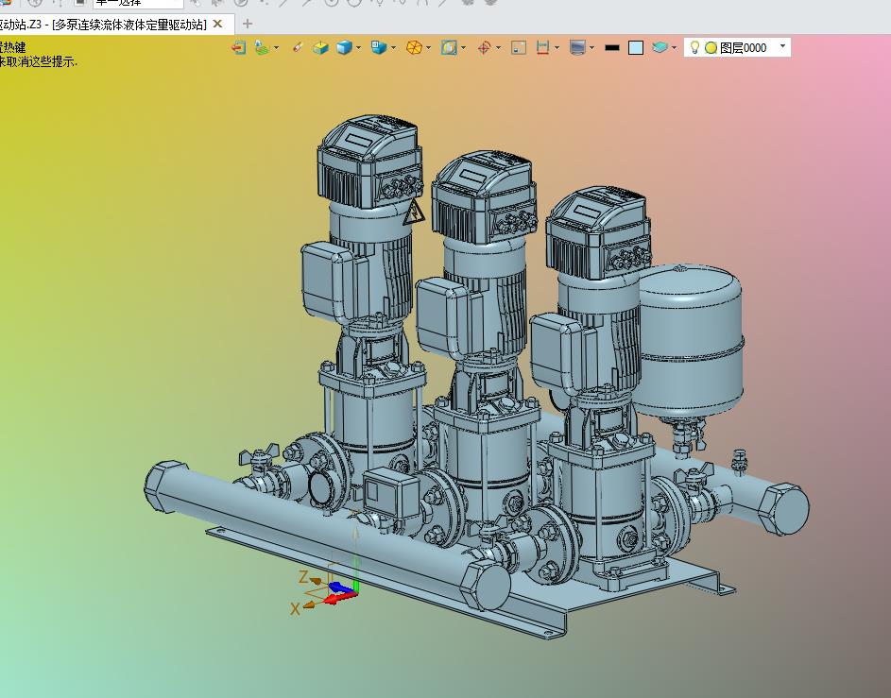Click the small window-frame icon
This screenshot has height=698, width=891.
518,48
